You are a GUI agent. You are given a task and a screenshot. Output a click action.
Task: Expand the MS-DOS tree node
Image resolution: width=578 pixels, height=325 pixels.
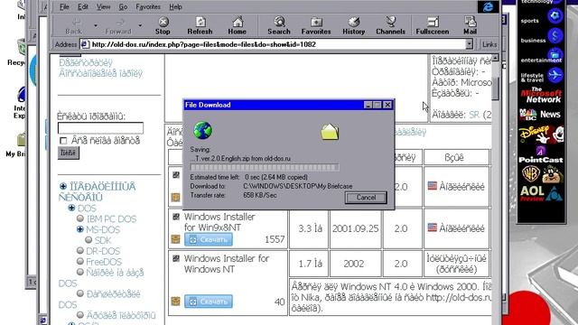click(80, 229)
